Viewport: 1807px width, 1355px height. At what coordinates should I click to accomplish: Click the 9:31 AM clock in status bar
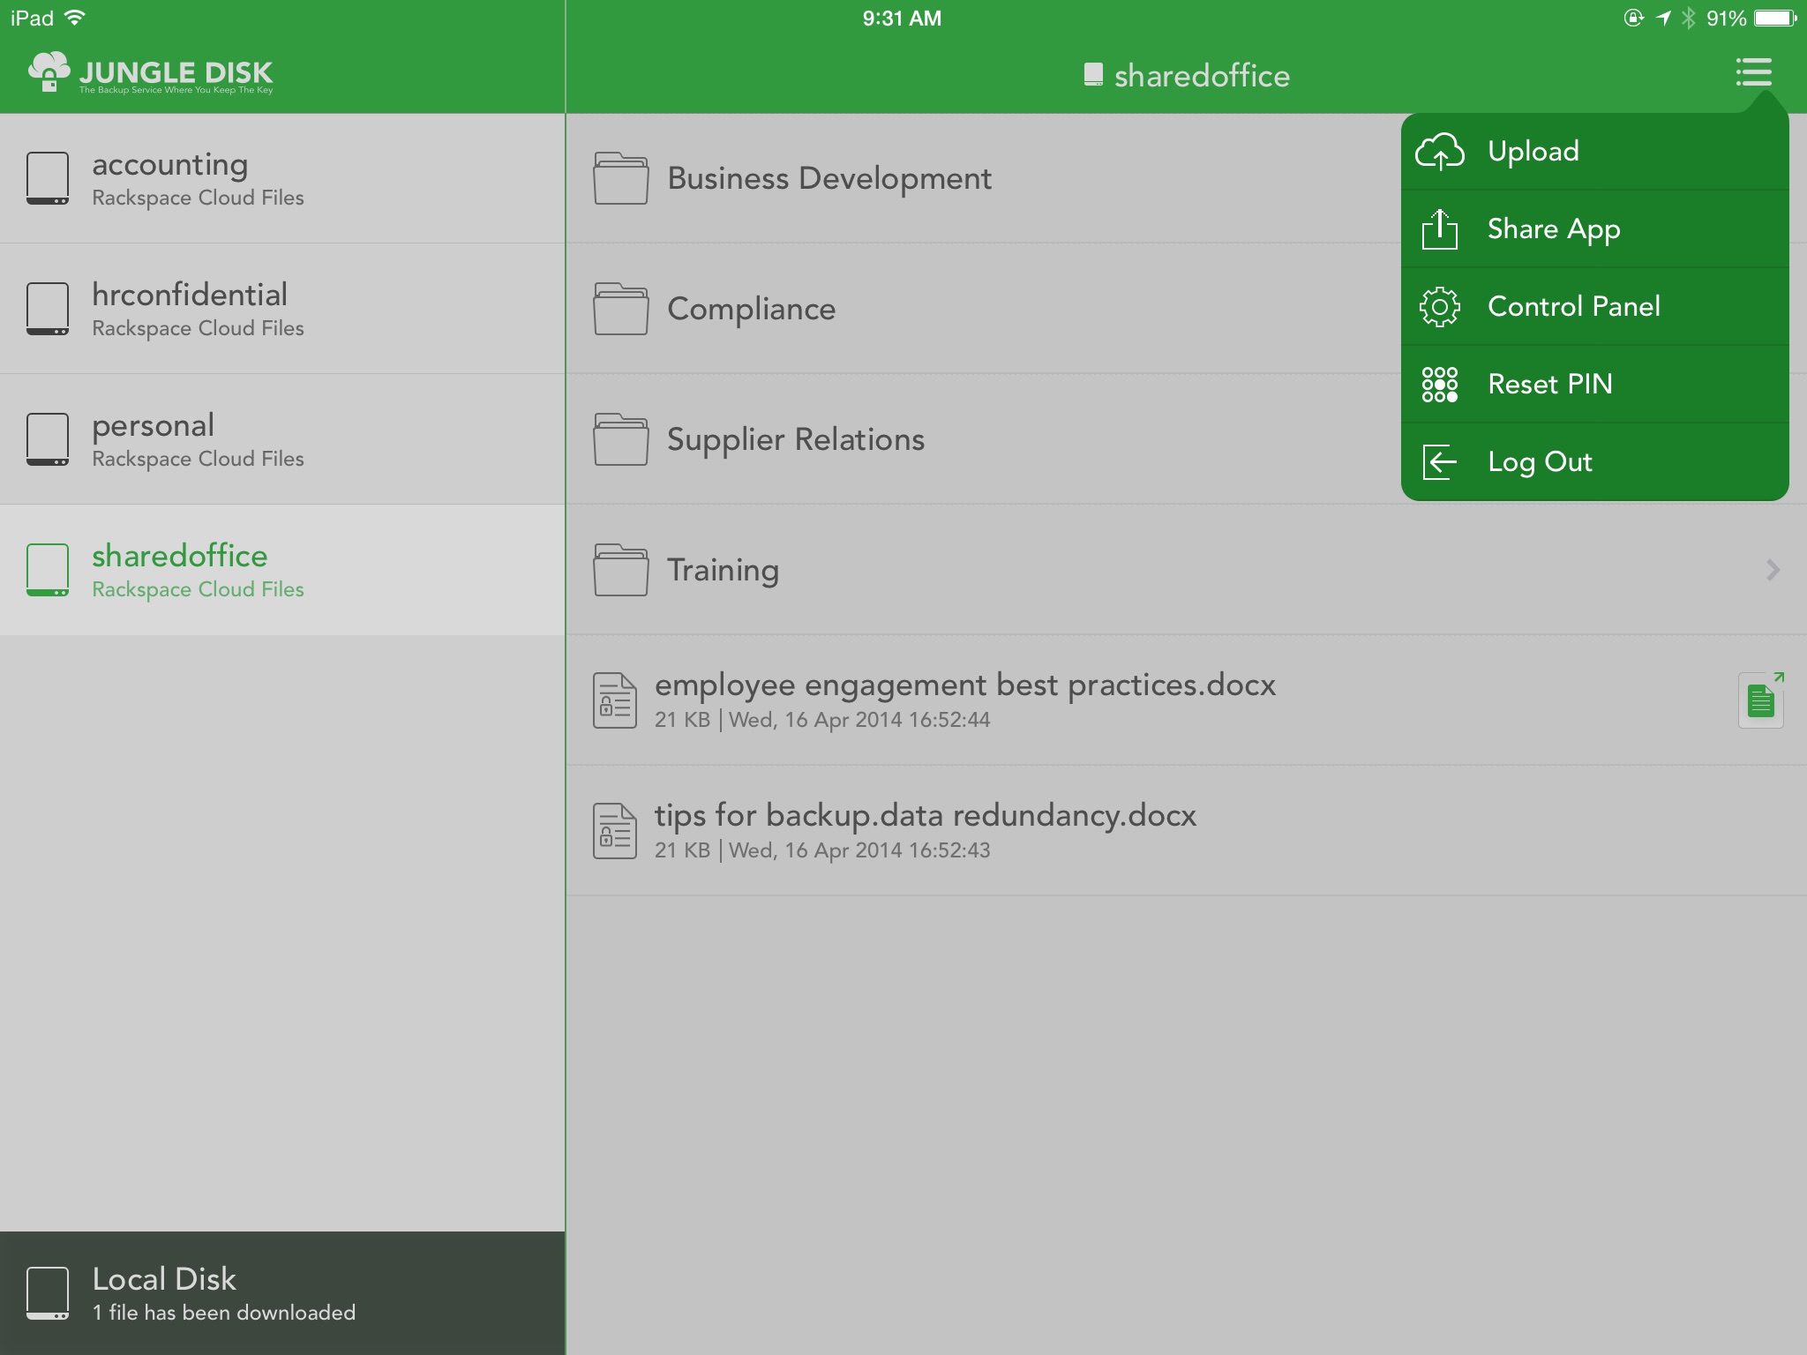[902, 19]
